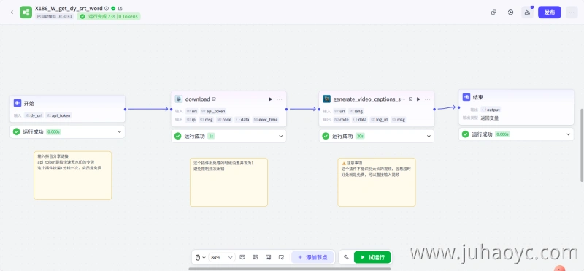Expand 结束 node run result chevron
The image size is (584, 271).
click(569, 134)
